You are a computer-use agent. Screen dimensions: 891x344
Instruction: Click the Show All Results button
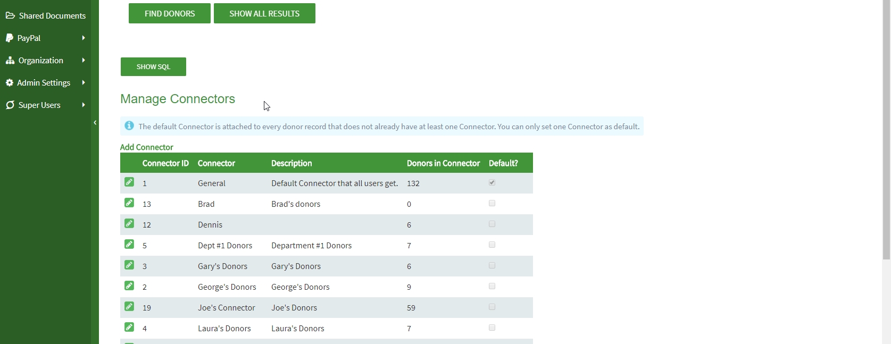tap(264, 13)
